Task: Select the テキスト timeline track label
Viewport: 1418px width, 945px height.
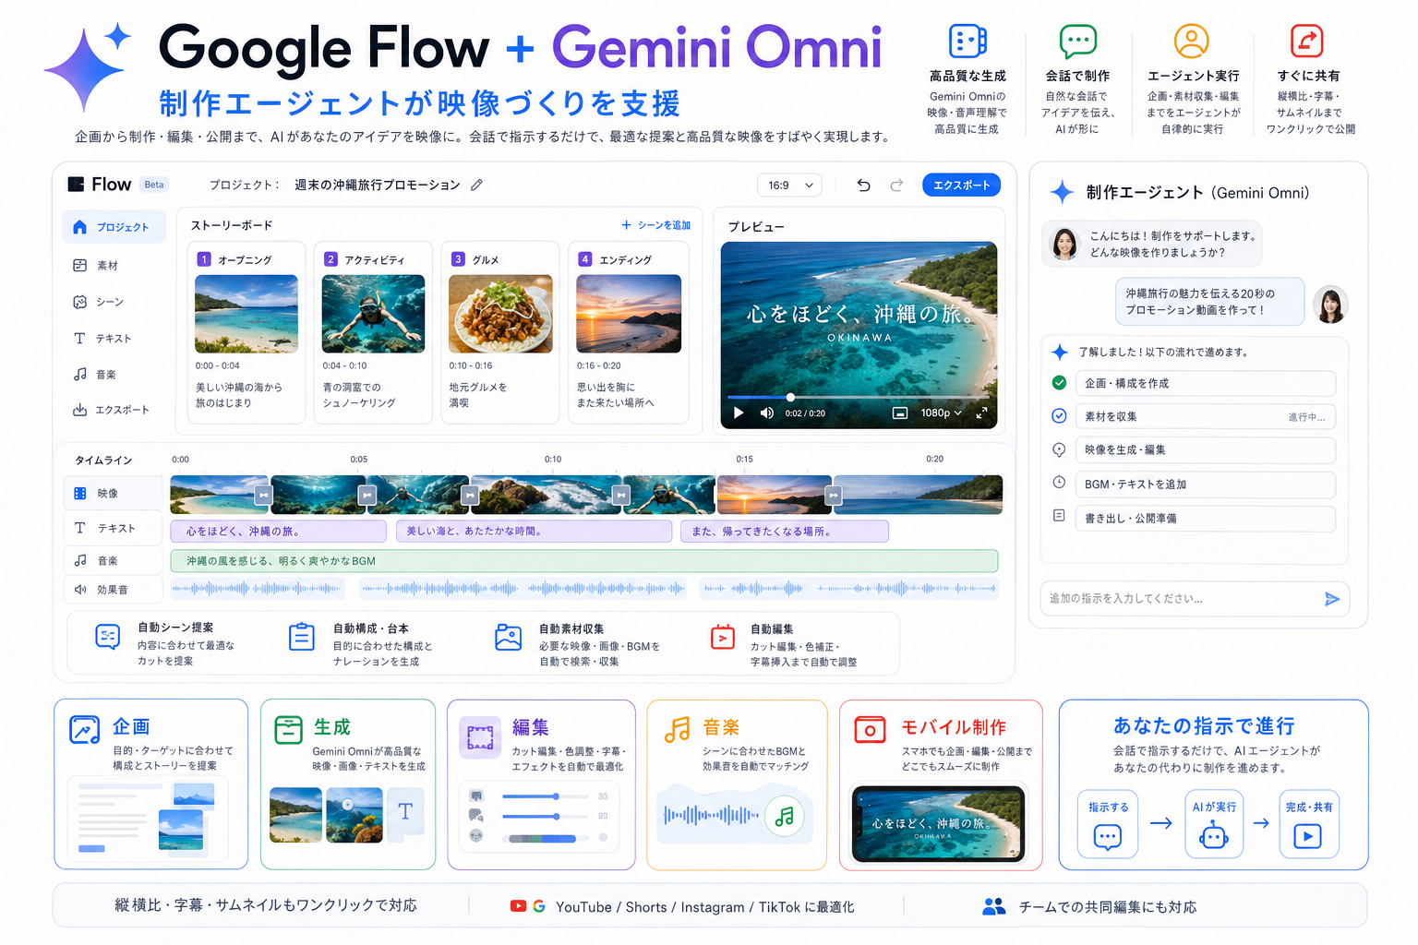Action: click(113, 528)
